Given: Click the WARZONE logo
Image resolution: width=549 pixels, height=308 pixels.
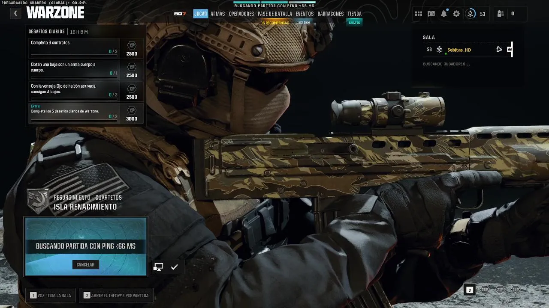Looking at the screenshot, I should click(55, 12).
